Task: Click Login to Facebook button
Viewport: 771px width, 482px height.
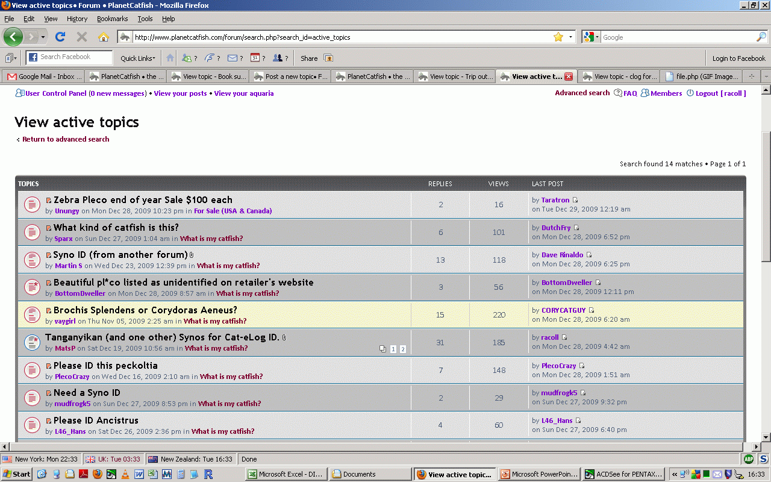Action: pos(738,58)
